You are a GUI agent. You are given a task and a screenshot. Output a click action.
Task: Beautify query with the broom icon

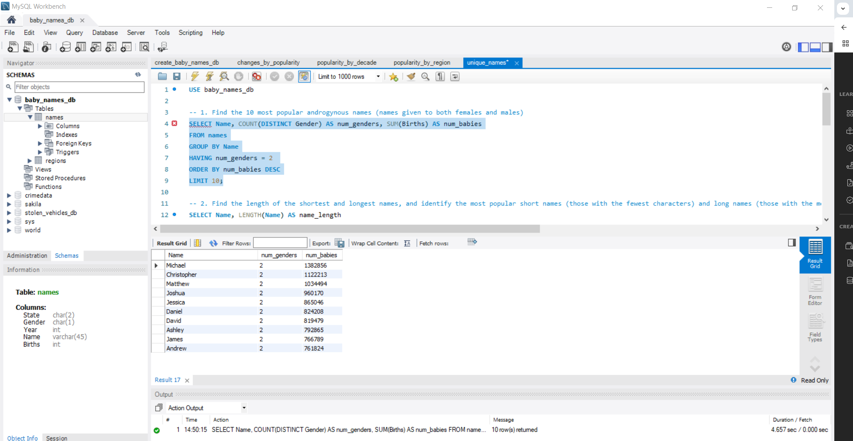pos(411,76)
